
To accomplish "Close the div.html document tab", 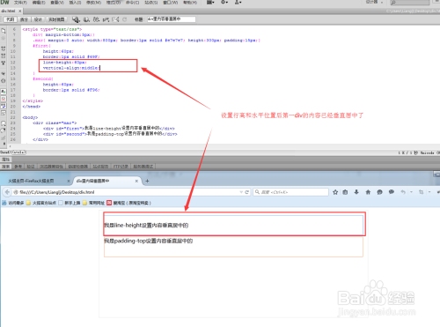I will click(20, 11).
